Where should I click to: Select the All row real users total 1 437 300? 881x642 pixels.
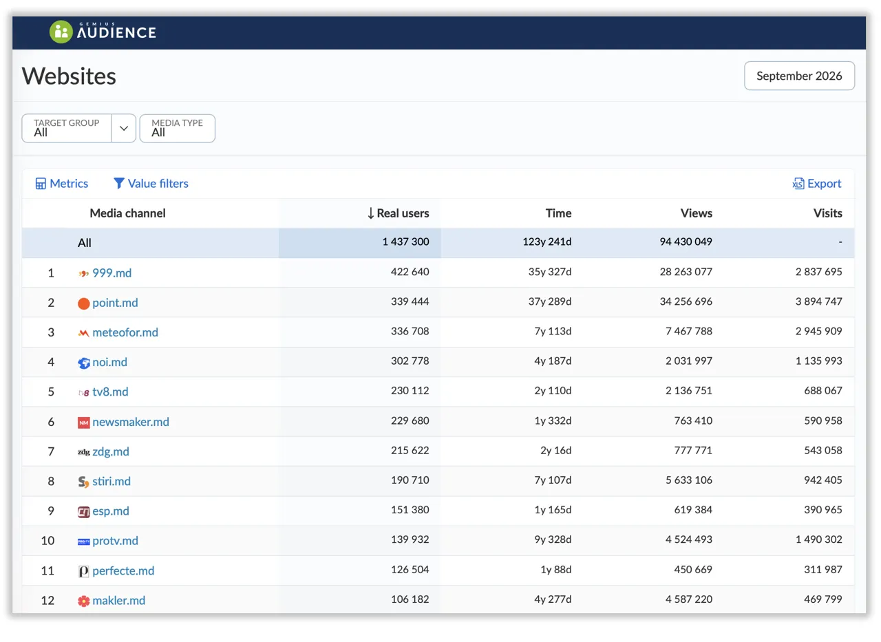coord(406,242)
